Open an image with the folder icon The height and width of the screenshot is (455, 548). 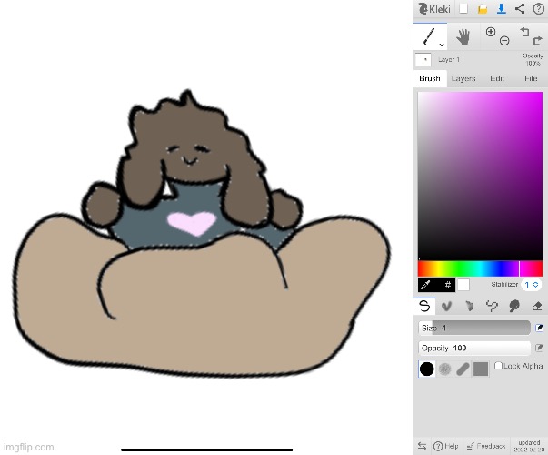(483, 9)
